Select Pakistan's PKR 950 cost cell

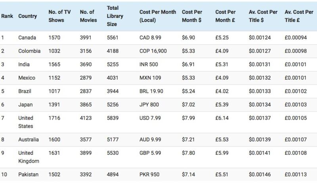[149, 175]
